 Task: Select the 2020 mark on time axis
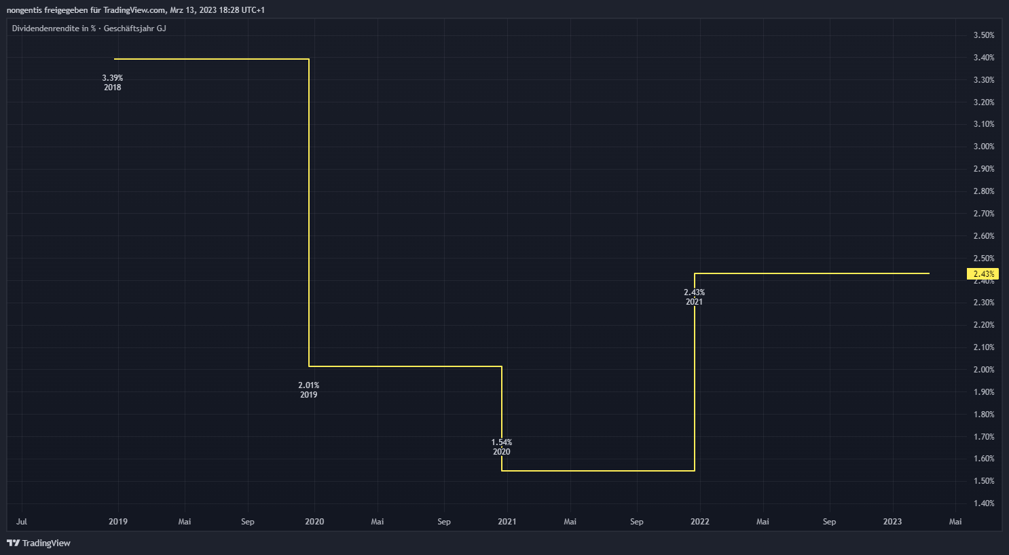coord(314,522)
